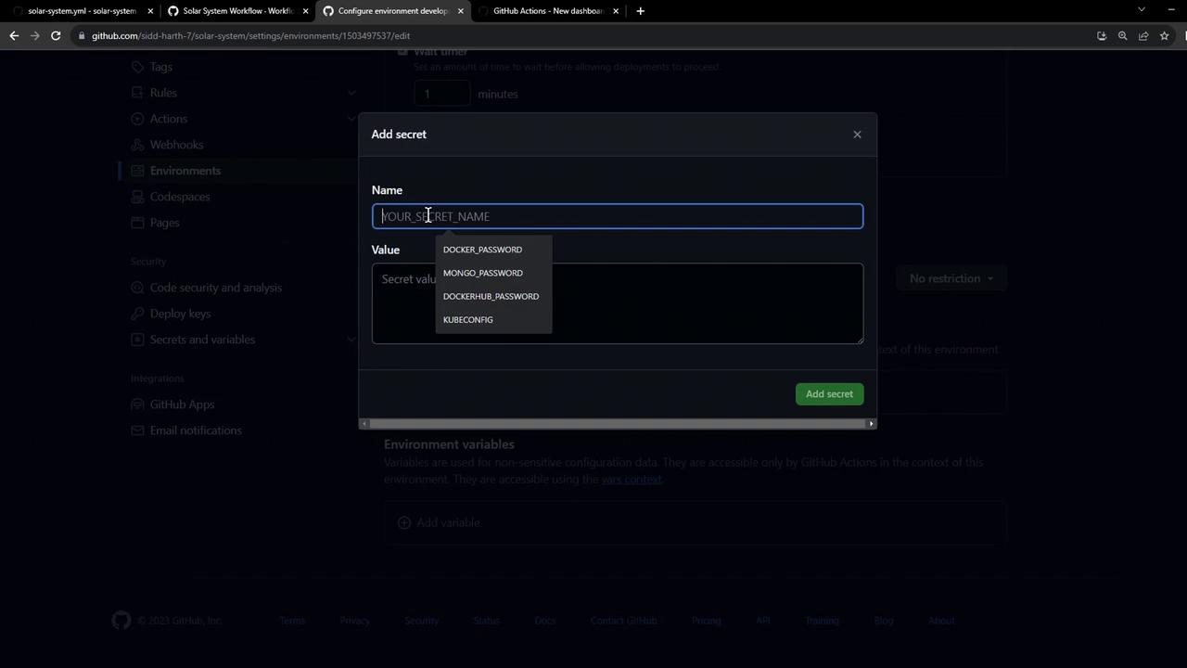This screenshot has width=1187, height=668.
Task: Click the dialog's horizontal scrollbar right arrow
Action: click(871, 424)
